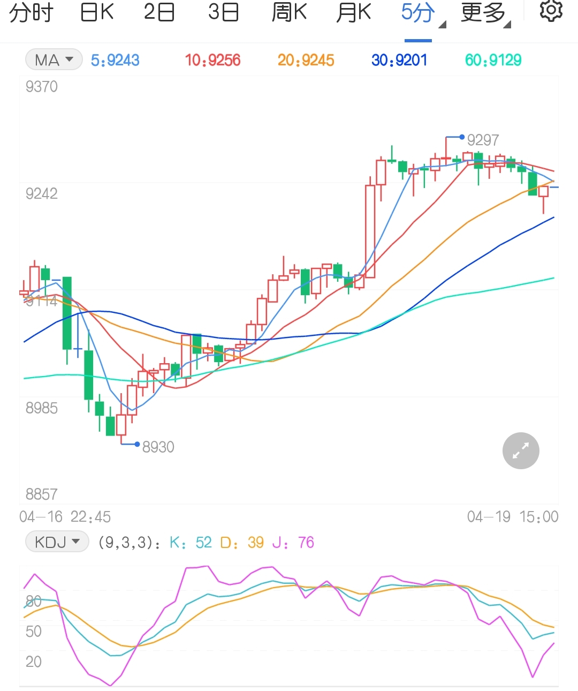This screenshot has width=578, height=691.
Task: Select the 3日 chart tab
Action: pyautogui.click(x=223, y=12)
